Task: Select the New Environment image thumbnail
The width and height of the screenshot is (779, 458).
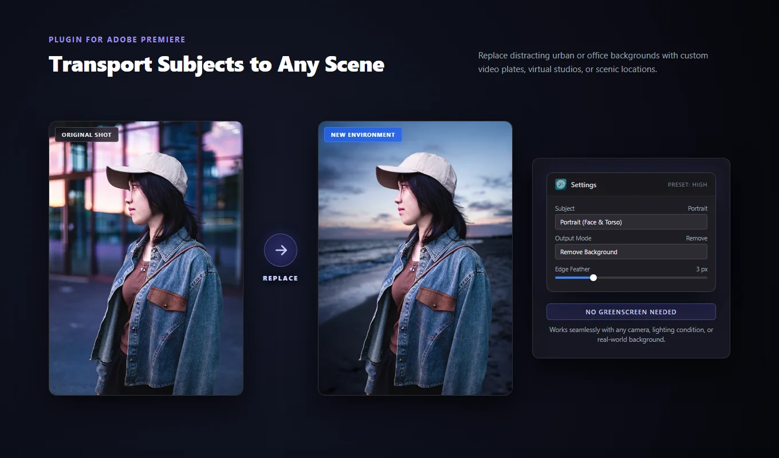Action: point(415,258)
